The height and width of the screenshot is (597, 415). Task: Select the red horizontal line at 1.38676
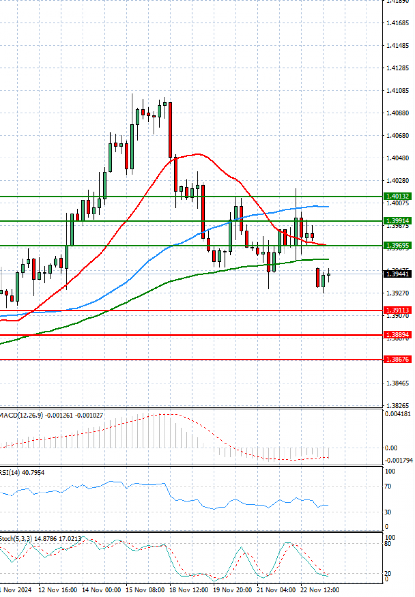(x=191, y=360)
